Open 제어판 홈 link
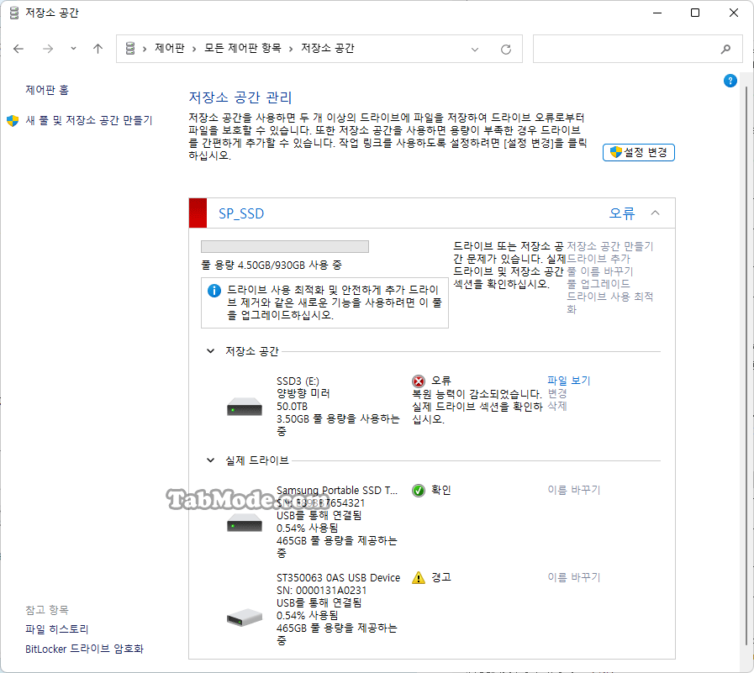This screenshot has width=754, height=673. click(x=47, y=90)
